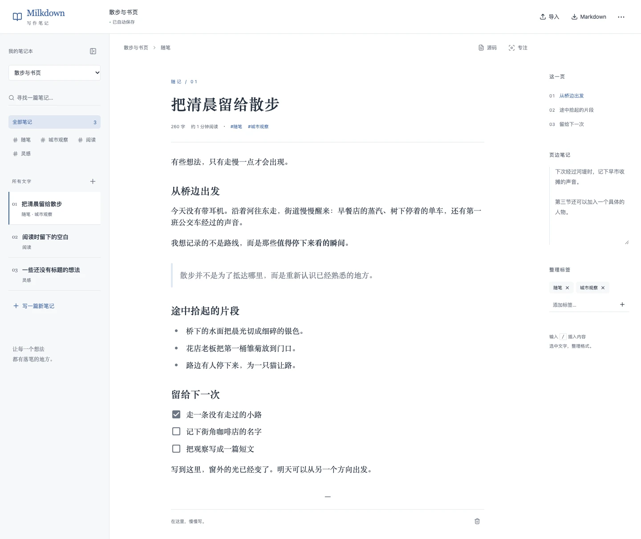This screenshot has height=539, width=641.
Task: Check 记下街角咖啡店的名字 checkbox
Action: [x=176, y=431]
